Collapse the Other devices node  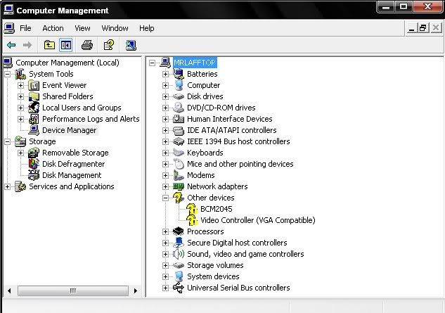(165, 198)
